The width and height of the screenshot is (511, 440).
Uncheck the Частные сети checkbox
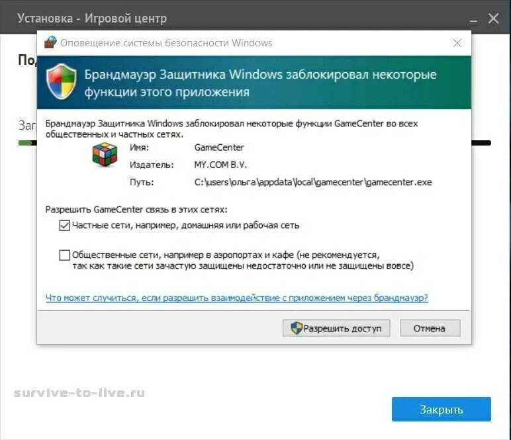(64, 226)
